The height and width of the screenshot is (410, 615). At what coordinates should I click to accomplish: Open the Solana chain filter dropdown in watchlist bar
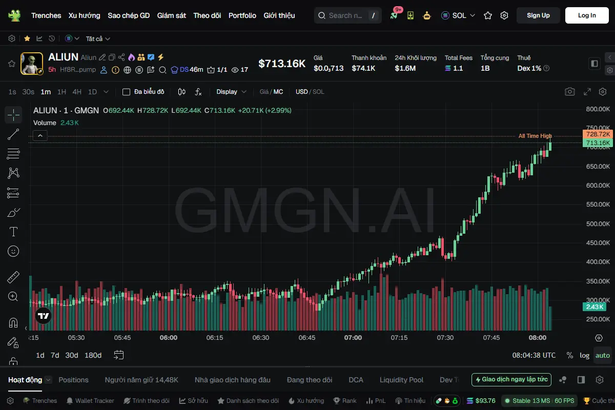pyautogui.click(x=72, y=38)
